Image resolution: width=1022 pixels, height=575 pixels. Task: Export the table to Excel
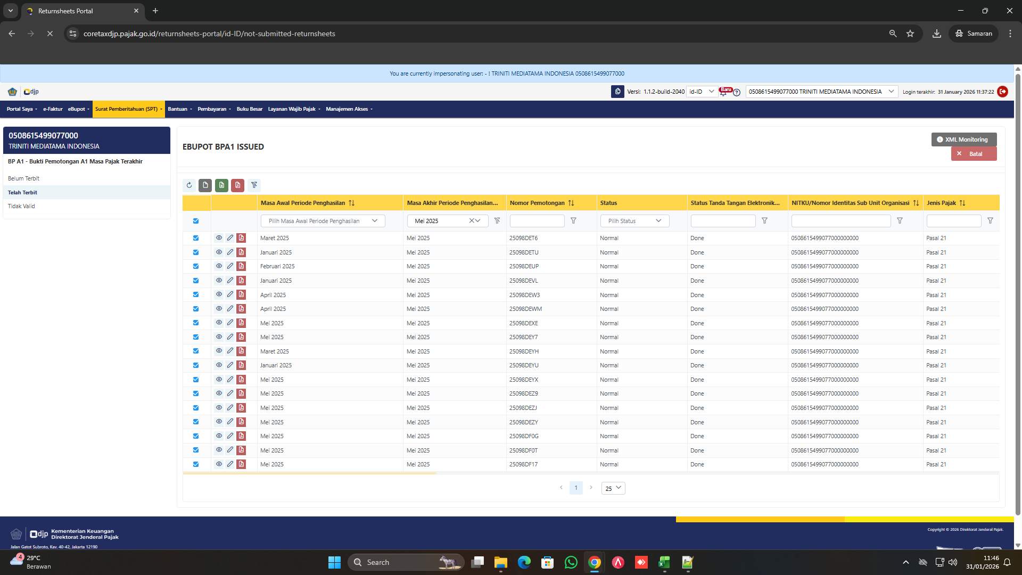click(x=221, y=185)
